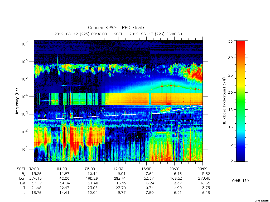Click the '08:00' SCET time label
270x202 pixels.
[90, 169]
